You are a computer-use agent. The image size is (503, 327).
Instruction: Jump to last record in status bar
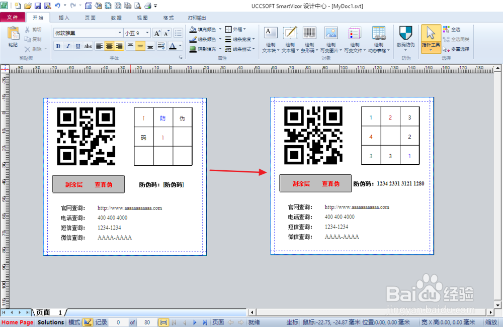pos(204,322)
